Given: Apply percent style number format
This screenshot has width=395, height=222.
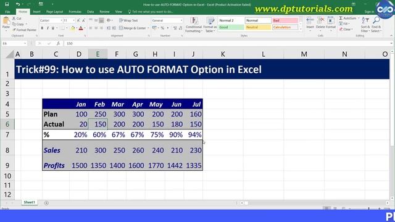Looking at the screenshot, I should pyautogui.click(x=162, y=28).
